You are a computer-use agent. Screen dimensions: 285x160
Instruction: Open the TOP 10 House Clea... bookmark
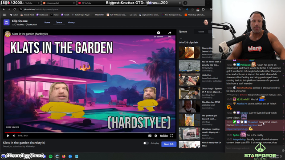pyautogui.click(x=117, y=15)
